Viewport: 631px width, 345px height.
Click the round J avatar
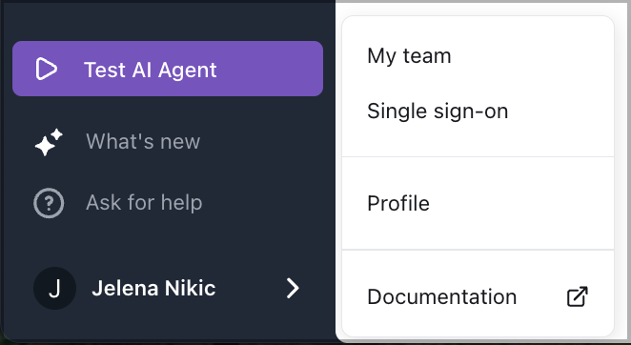pyautogui.click(x=54, y=288)
